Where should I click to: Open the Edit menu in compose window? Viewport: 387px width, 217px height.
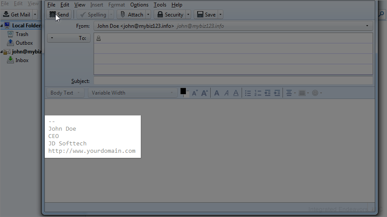[x=65, y=5]
